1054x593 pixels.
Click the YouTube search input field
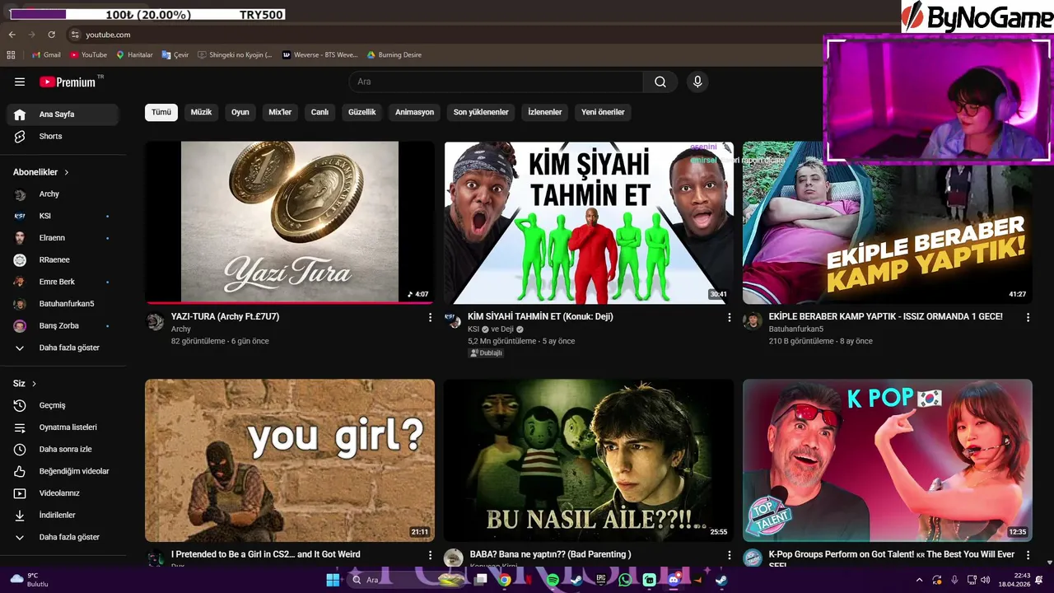coord(497,82)
